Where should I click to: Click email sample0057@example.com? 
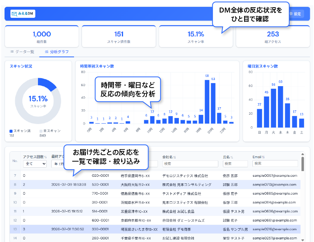click(275, 176)
